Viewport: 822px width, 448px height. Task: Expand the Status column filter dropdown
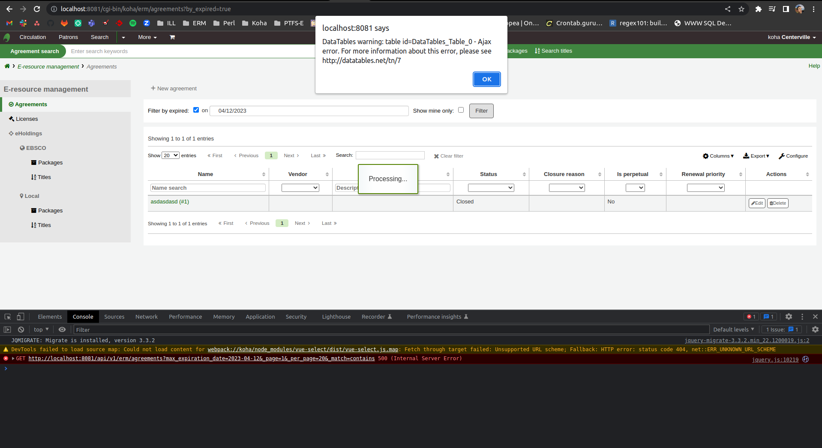click(x=491, y=188)
